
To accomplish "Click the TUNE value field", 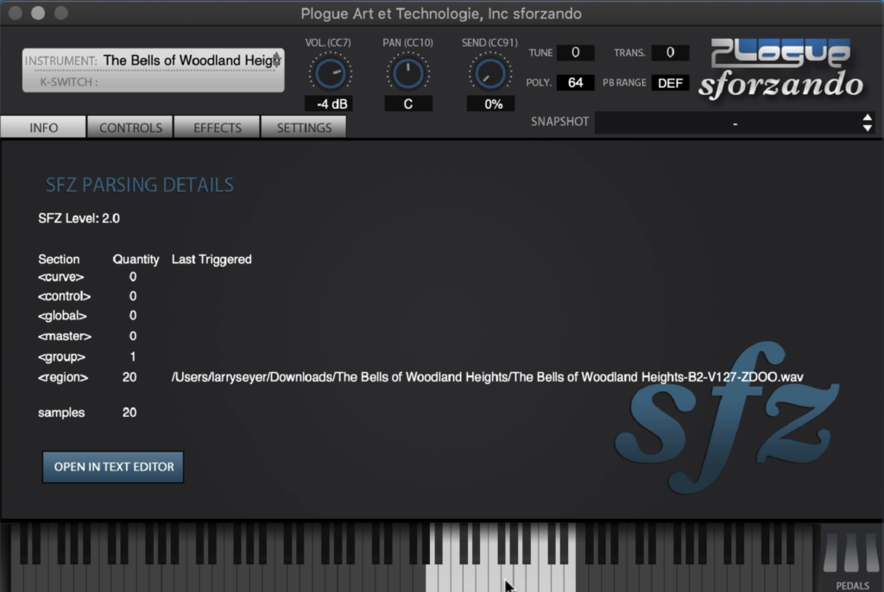I will [575, 53].
